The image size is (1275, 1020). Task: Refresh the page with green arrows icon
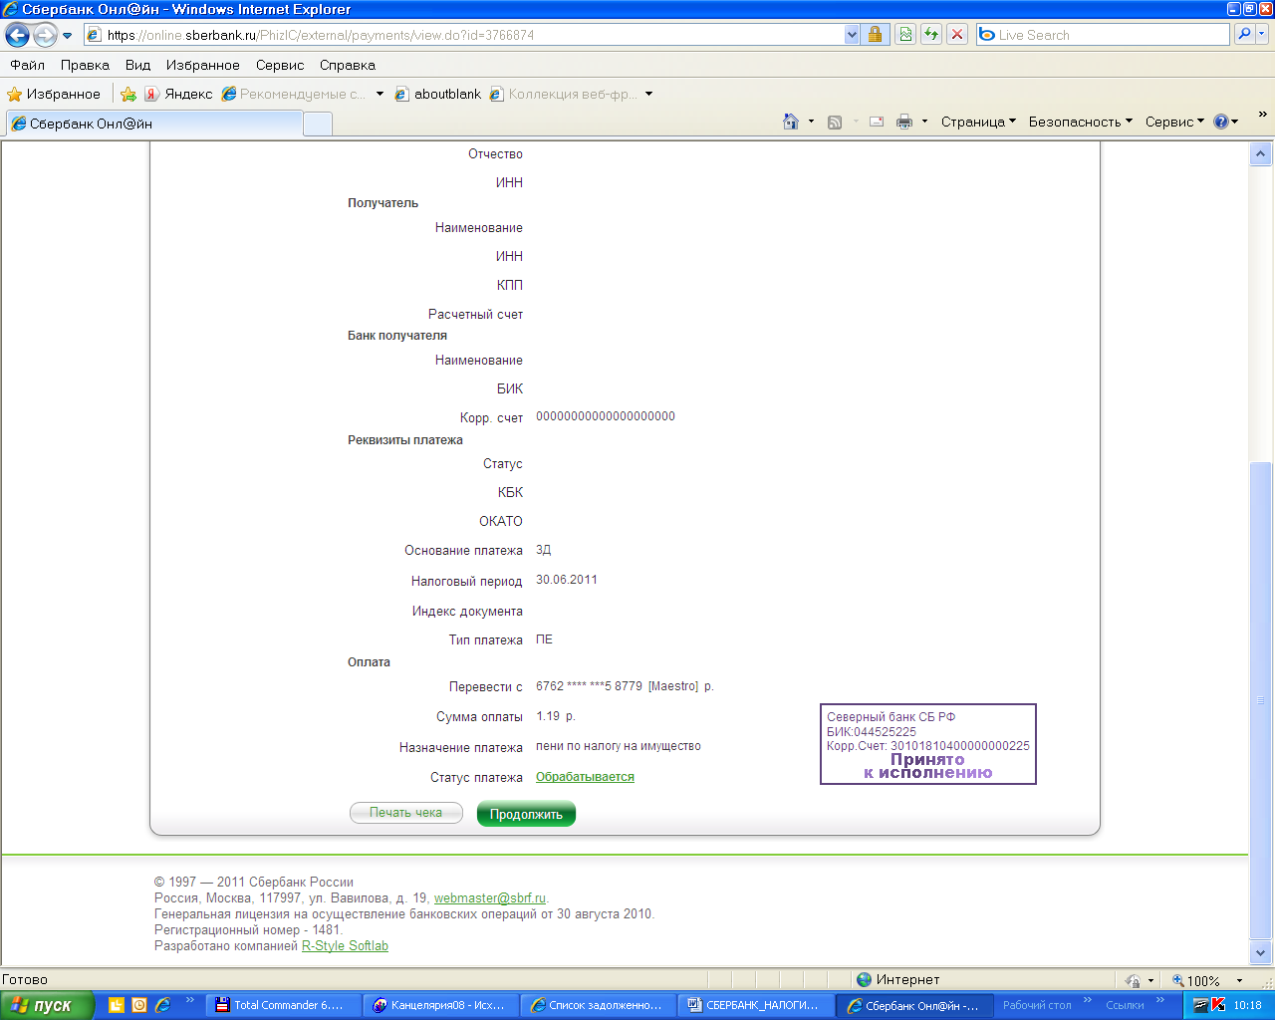pyautogui.click(x=930, y=35)
